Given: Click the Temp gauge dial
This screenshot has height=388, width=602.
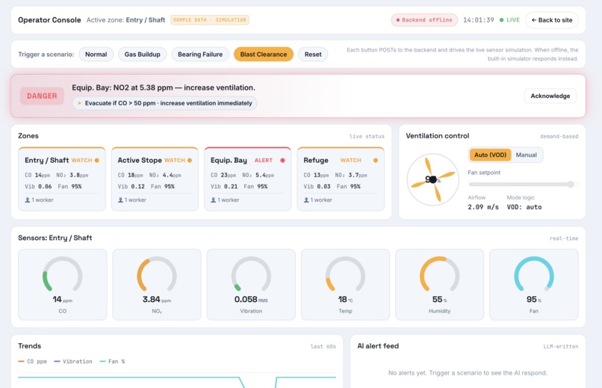Looking at the screenshot, I should pyautogui.click(x=345, y=274).
